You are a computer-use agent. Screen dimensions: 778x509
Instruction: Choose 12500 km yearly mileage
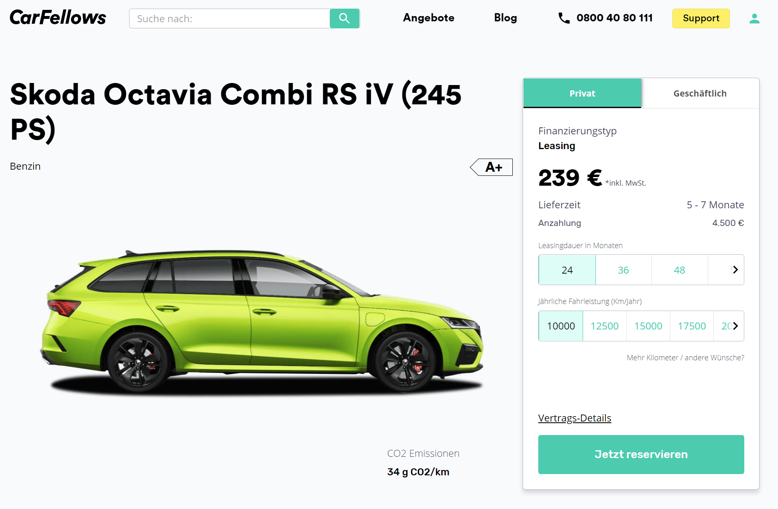(x=604, y=326)
